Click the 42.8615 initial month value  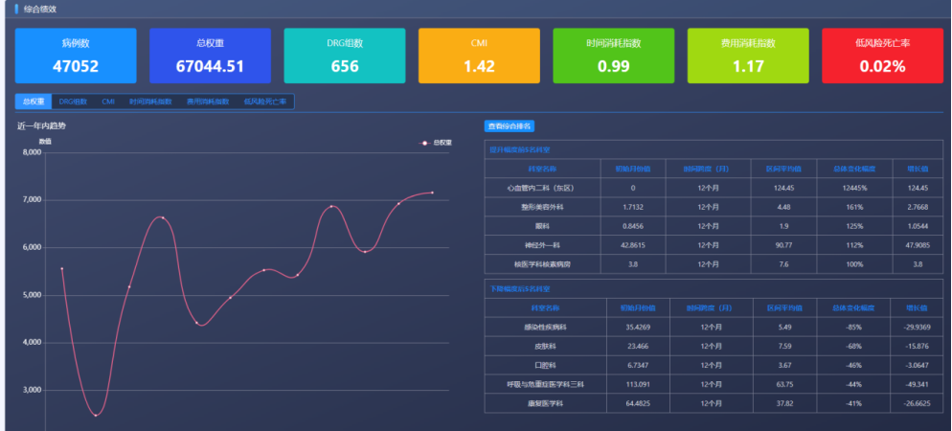click(633, 245)
